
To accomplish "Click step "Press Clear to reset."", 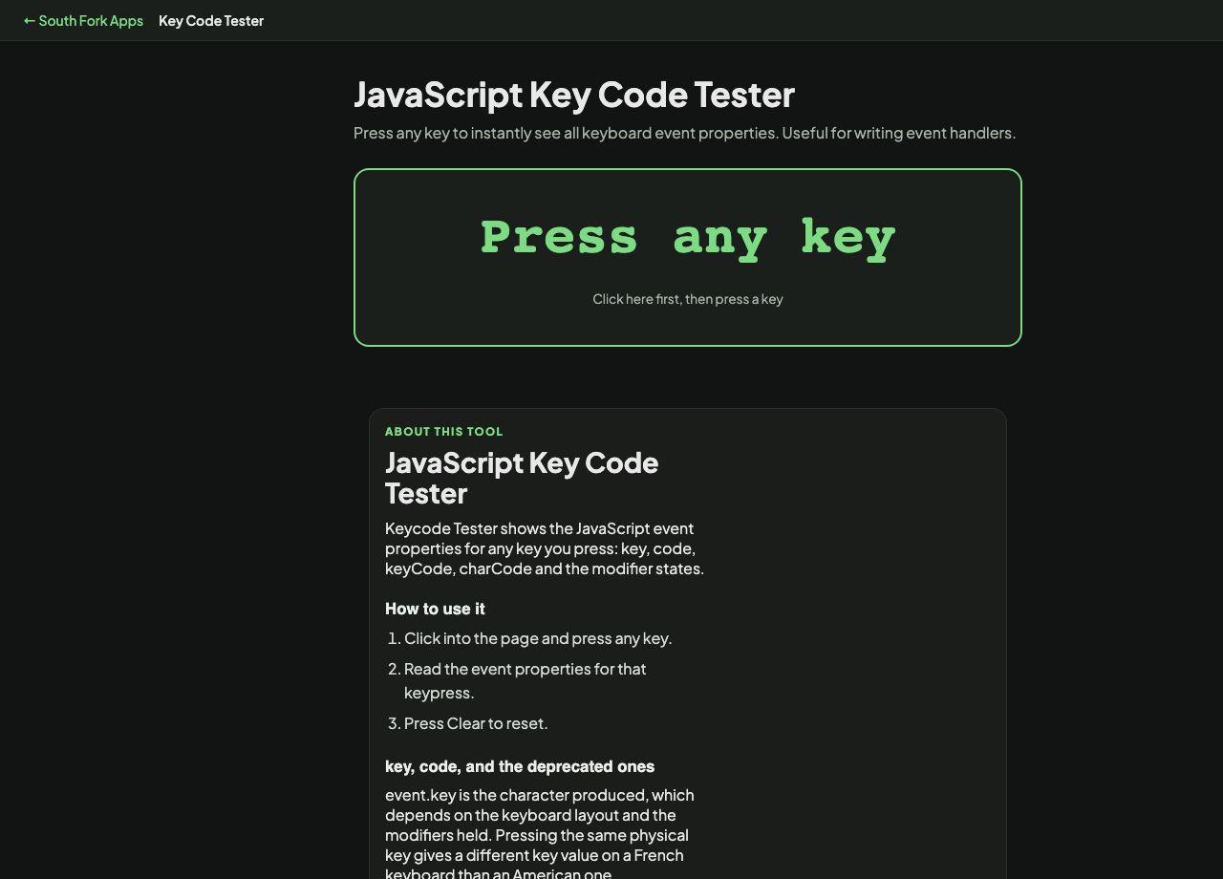I will pos(476,723).
